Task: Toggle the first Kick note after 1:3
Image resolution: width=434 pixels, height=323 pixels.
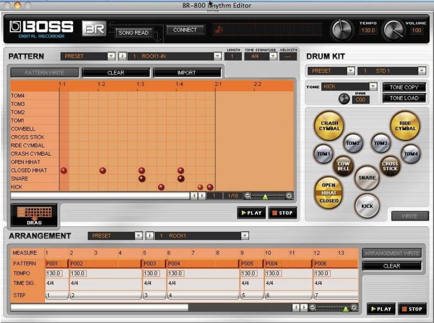Action: 161,187
